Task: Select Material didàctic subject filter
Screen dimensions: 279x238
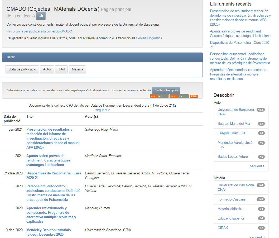Action: pos(229,209)
